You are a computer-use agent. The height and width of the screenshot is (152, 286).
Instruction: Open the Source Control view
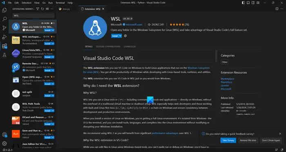(x=4, y=28)
